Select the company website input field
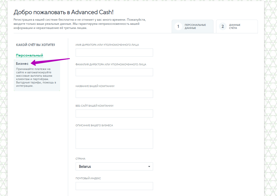 click(x=114, y=113)
